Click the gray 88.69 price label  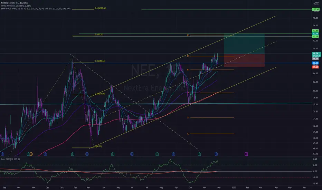pos(315,59)
